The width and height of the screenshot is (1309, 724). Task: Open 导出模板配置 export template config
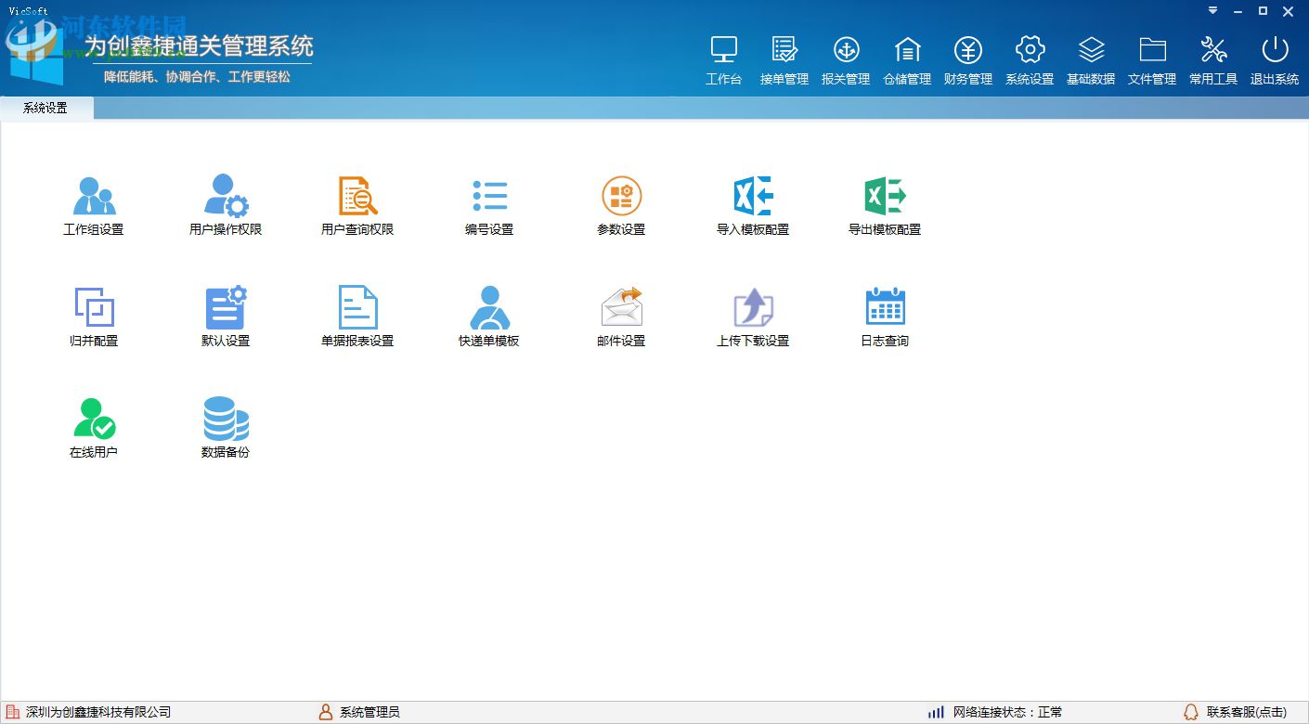click(x=885, y=206)
